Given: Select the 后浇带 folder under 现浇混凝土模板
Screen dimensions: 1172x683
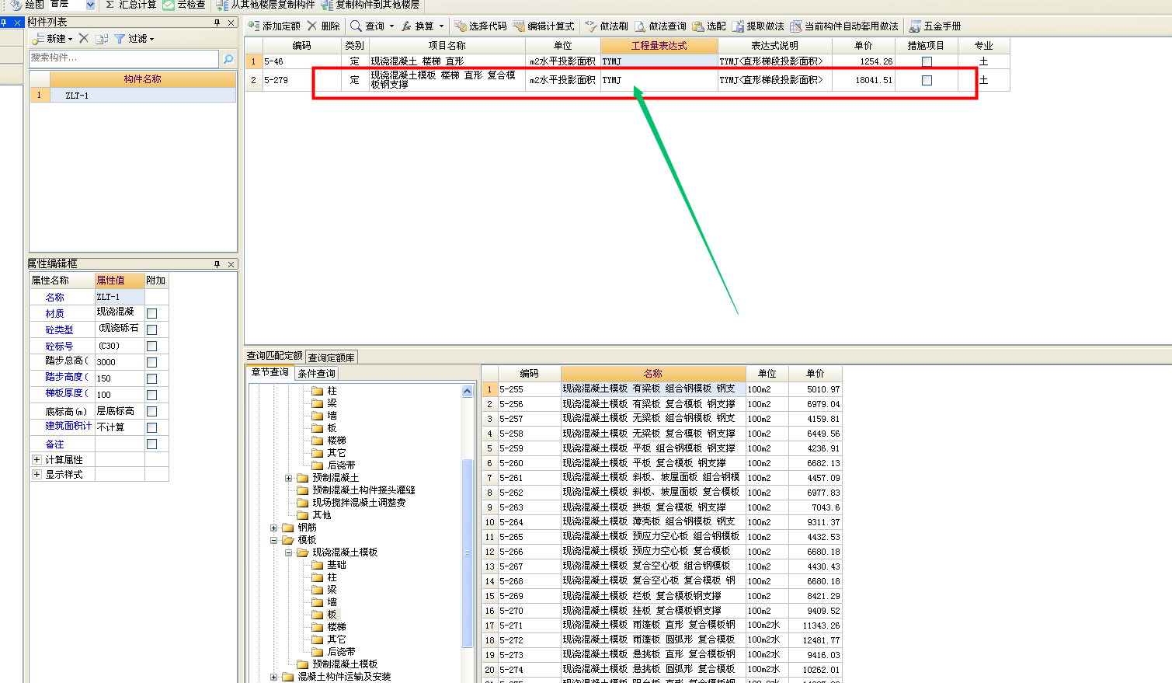Looking at the screenshot, I should 341,652.
